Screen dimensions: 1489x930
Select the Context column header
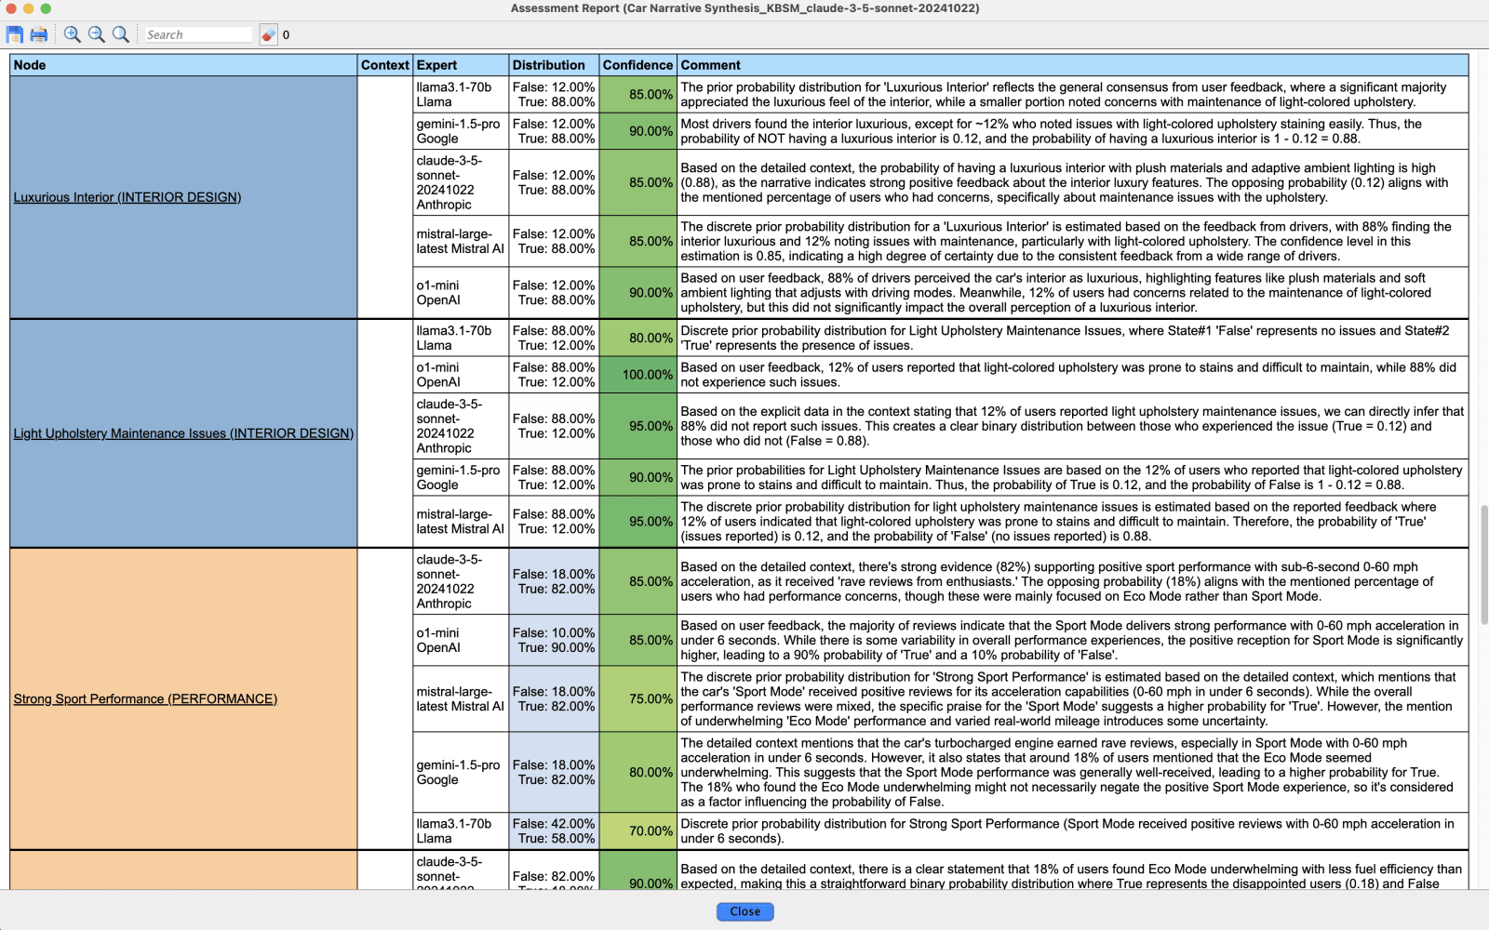pyautogui.click(x=383, y=65)
